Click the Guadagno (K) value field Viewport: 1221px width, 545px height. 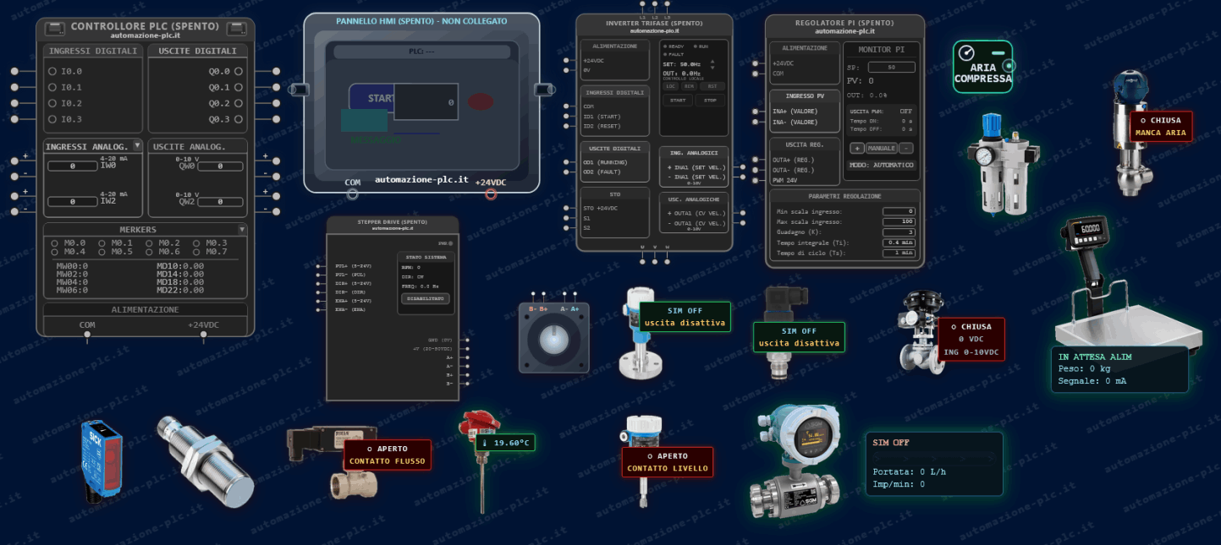(899, 232)
